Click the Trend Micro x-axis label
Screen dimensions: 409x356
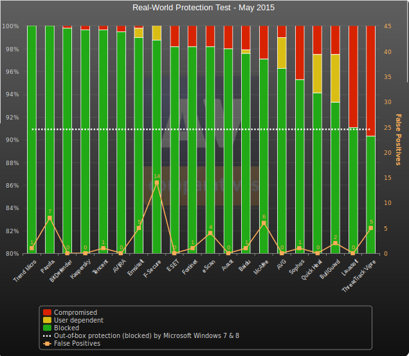[x=25, y=271]
